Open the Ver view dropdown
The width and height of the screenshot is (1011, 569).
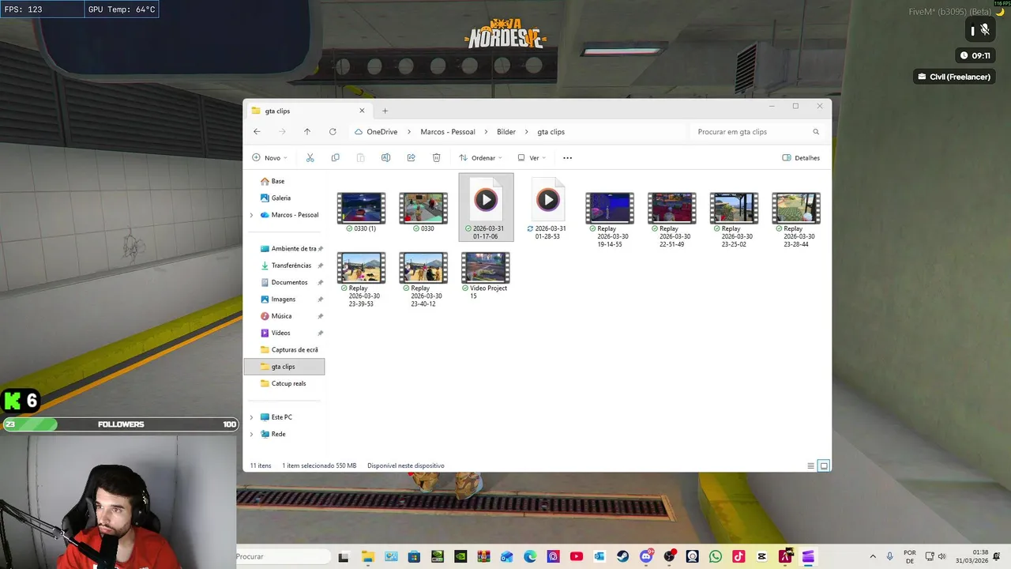[532, 158]
